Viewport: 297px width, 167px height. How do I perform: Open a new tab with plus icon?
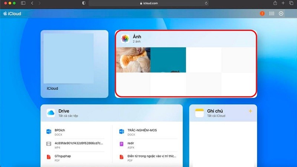click(x=283, y=3)
